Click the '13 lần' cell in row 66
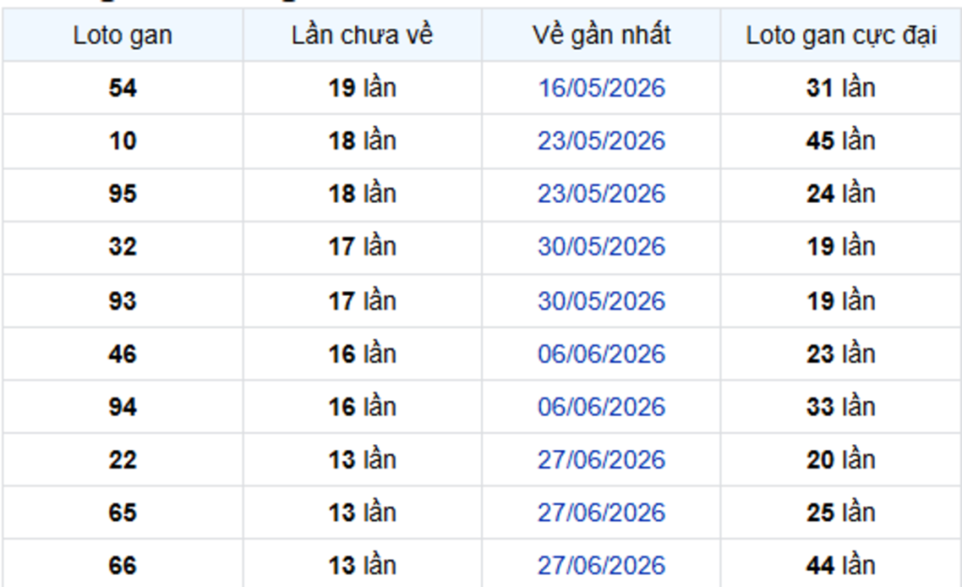The image size is (962, 587). click(x=362, y=564)
